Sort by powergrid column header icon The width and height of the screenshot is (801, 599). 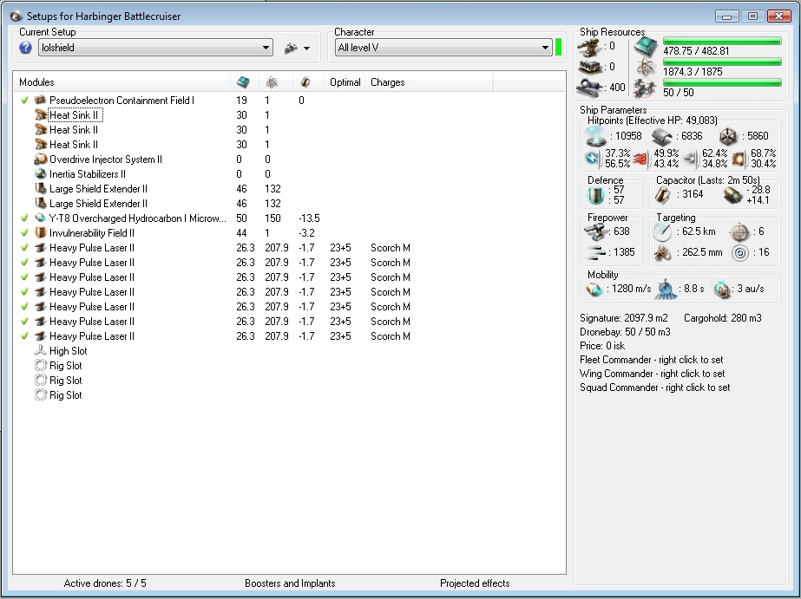(x=272, y=81)
